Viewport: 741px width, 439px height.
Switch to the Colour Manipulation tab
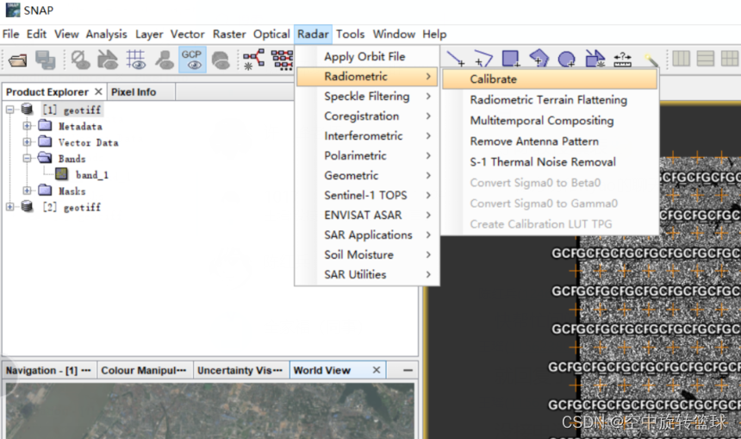(144, 370)
